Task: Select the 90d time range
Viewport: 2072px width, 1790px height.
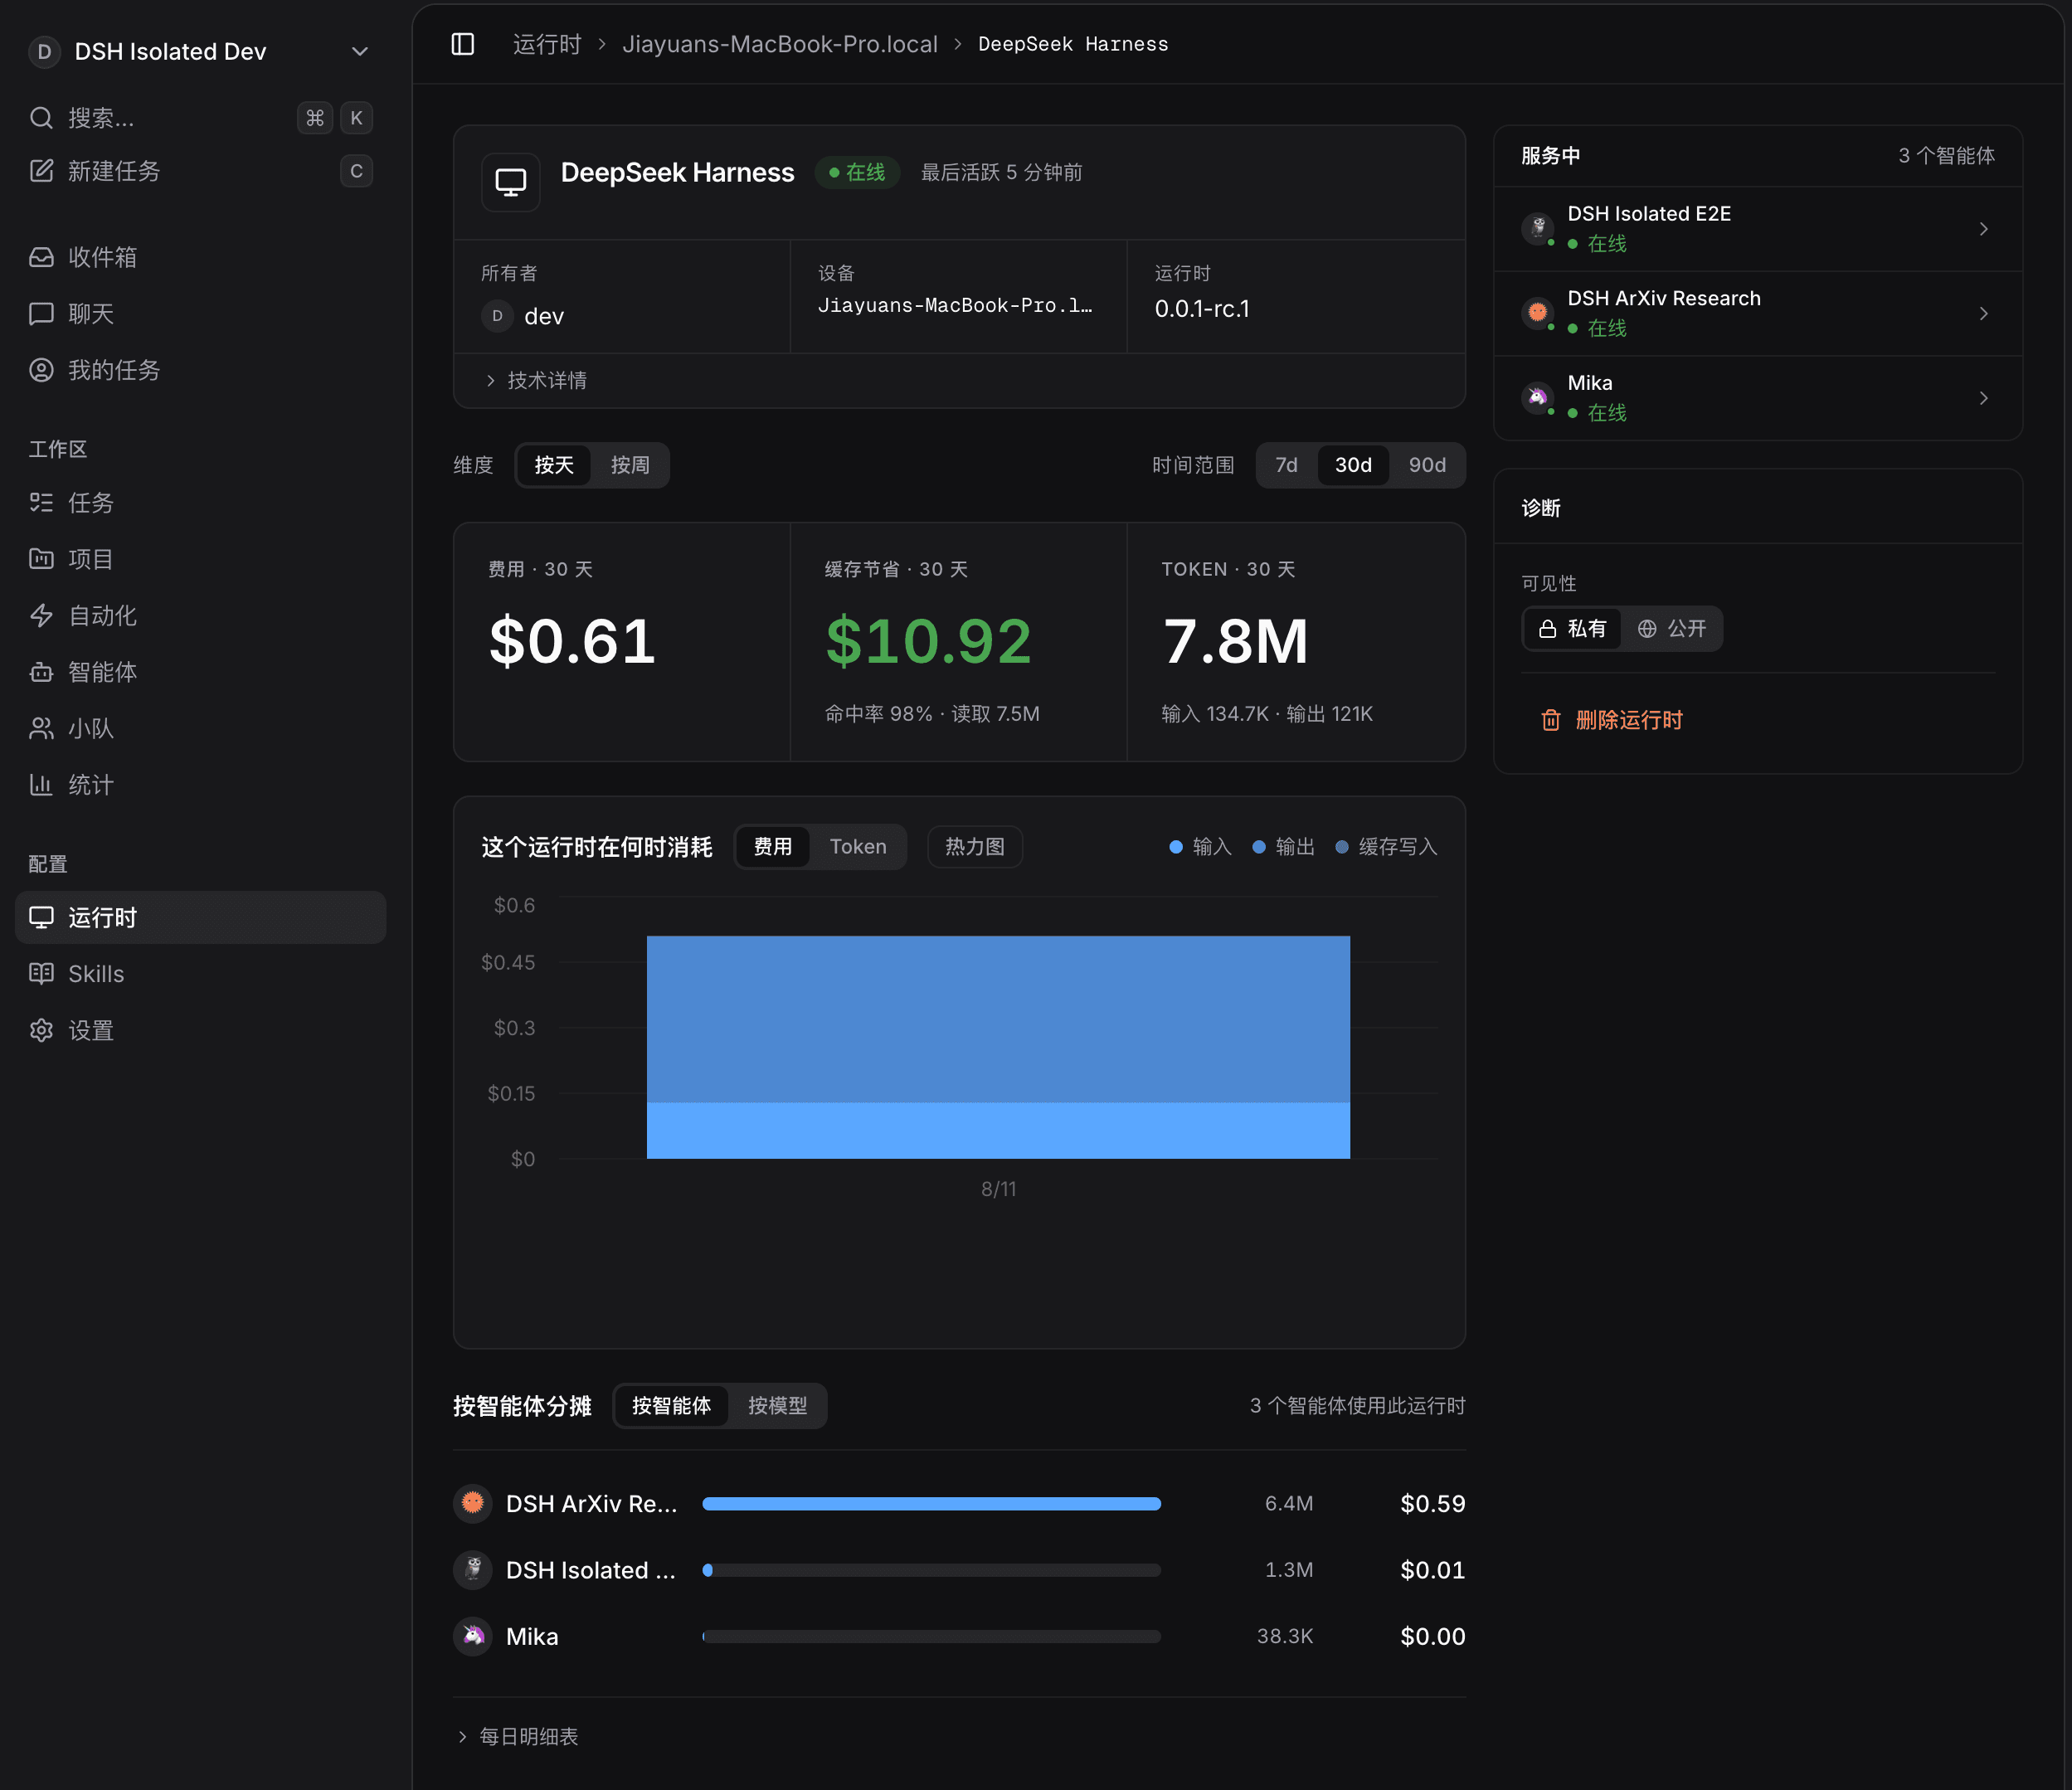Action: click(x=1427, y=465)
